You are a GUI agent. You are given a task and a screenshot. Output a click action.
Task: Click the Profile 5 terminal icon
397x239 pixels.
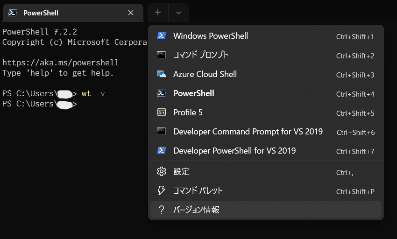[x=162, y=112]
